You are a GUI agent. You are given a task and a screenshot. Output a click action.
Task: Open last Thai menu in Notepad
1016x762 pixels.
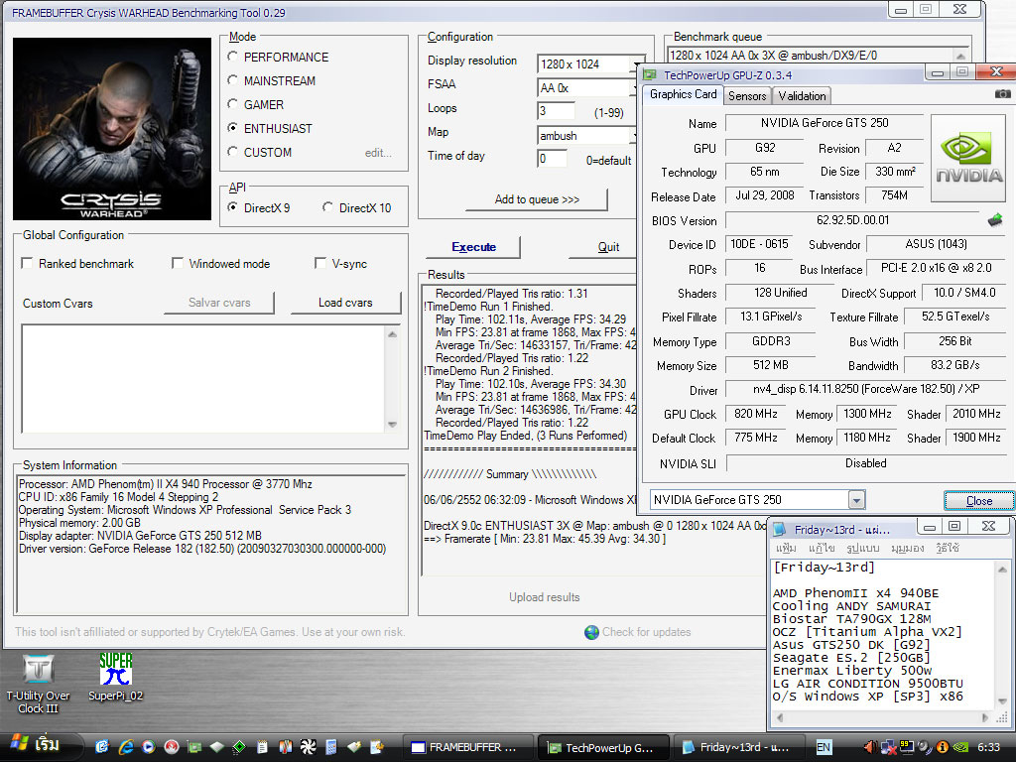(x=947, y=548)
